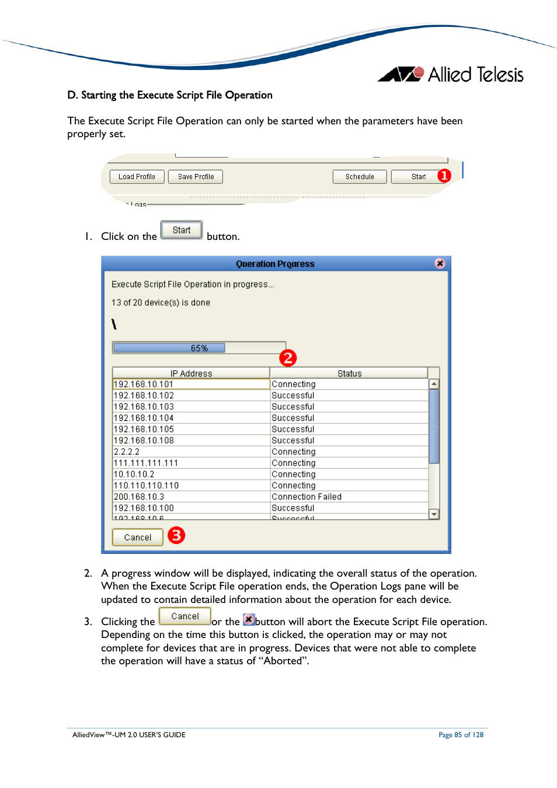Select the 192.168.10.102 row
The height and width of the screenshot is (788, 557).
tap(270, 395)
